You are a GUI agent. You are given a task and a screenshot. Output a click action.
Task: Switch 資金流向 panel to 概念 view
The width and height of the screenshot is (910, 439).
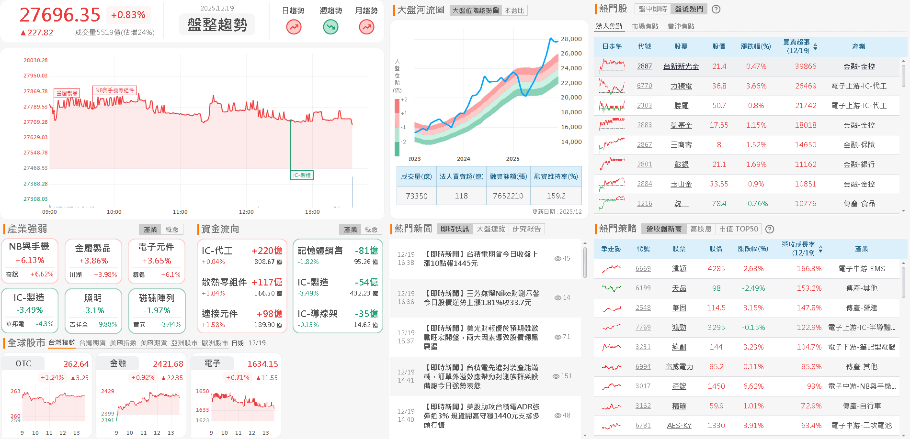coord(372,229)
